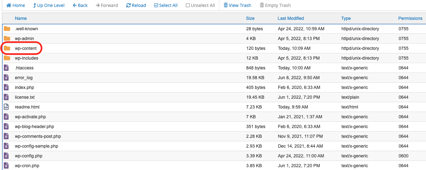This screenshot has width=426, height=170.
Task: Open View Trash
Action: point(237,5)
